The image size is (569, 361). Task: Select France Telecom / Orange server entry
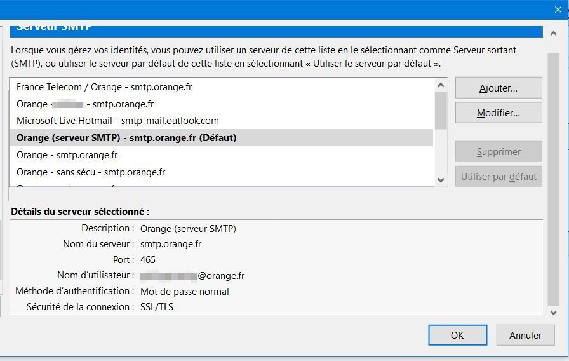pos(104,87)
